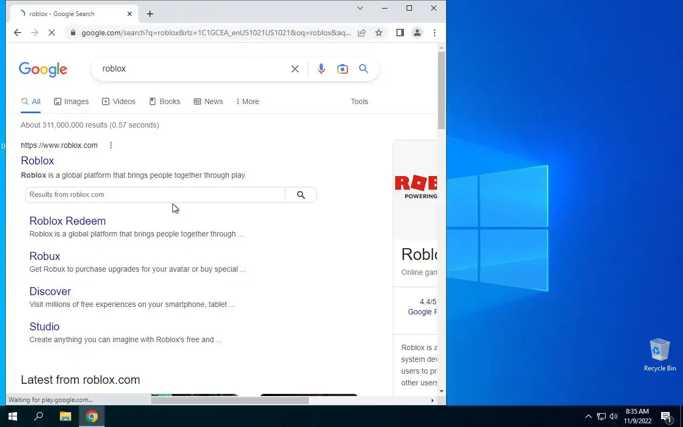Open the taskbar clock and date

[637, 416]
